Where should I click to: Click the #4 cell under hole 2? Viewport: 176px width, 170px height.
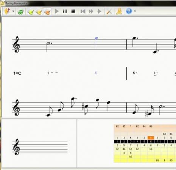(x=124, y=149)
